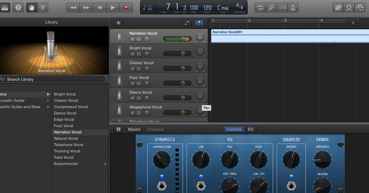This screenshot has width=369, height=193.
Task: Click the Cycle loop icon
Action: point(260,8)
